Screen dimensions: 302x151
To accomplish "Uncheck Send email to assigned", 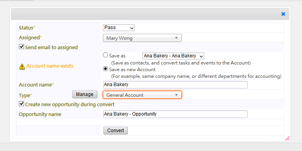I will (21, 47).
